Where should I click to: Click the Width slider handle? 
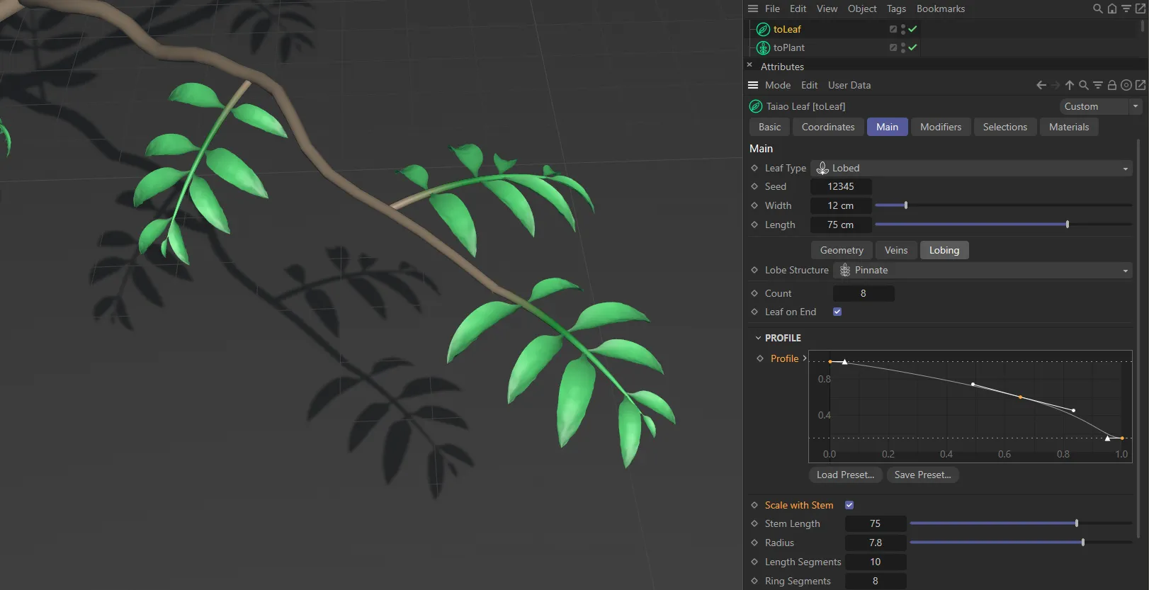(906, 205)
